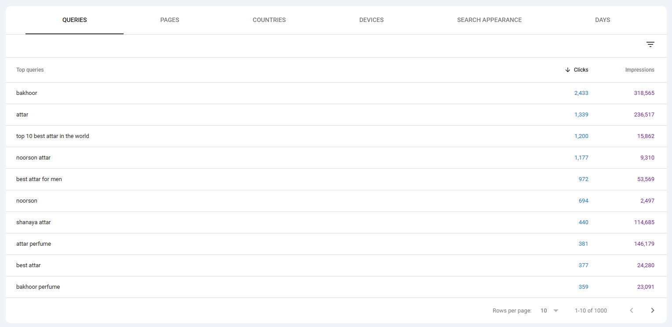This screenshot has width=672, height=327.
Task: Click the 'bakhoor' query row
Action: [27, 93]
